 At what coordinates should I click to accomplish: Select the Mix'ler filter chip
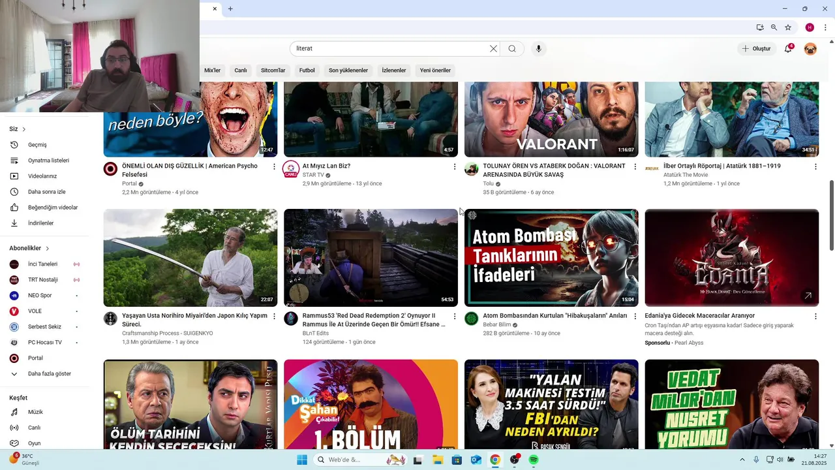213,70
